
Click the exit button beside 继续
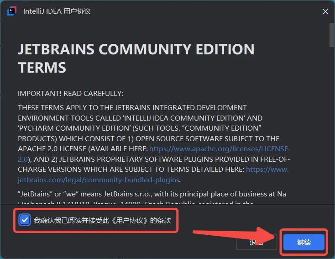(x=256, y=242)
